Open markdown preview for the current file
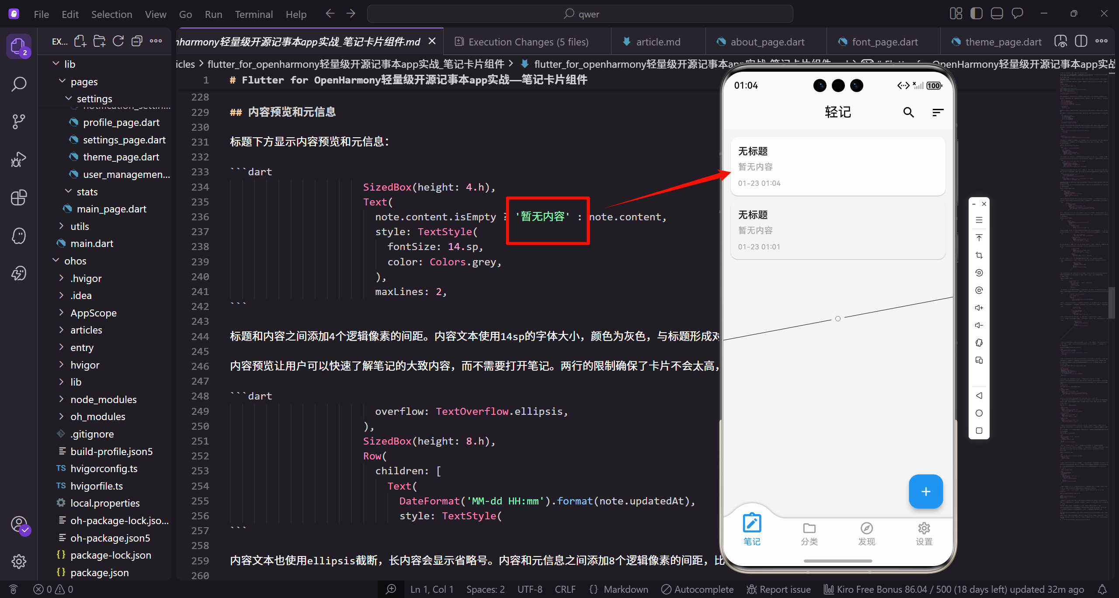1119x598 pixels. (x=1060, y=41)
